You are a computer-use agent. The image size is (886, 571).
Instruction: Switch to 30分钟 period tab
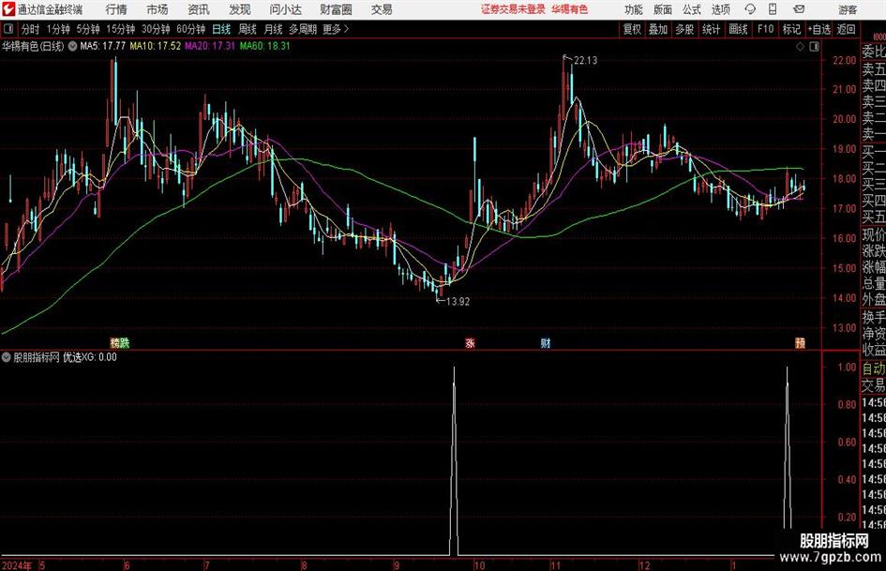[x=156, y=29]
